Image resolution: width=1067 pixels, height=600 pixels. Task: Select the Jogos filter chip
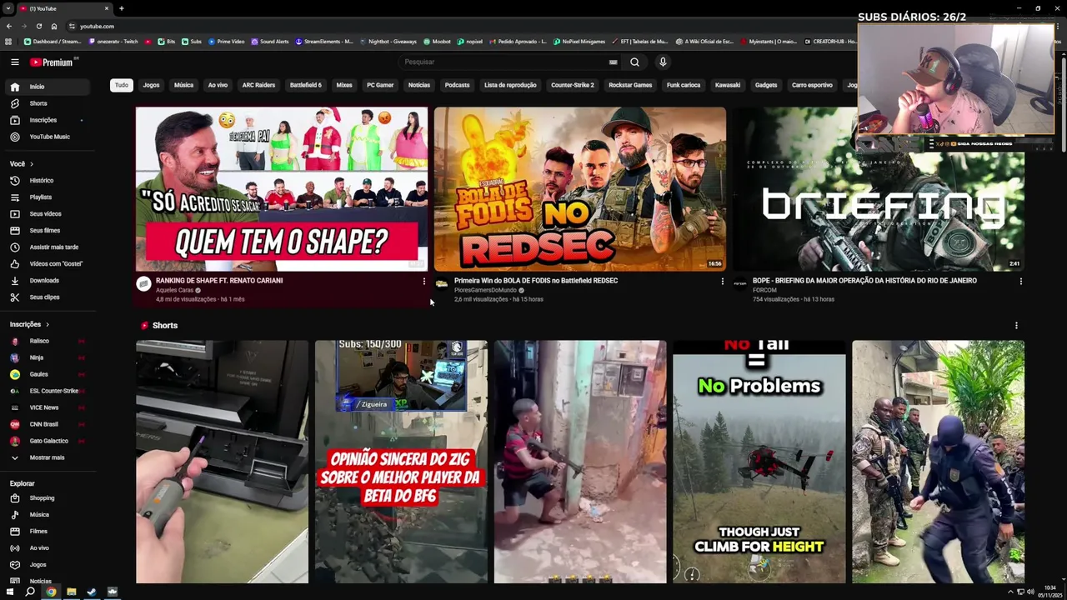(x=151, y=85)
